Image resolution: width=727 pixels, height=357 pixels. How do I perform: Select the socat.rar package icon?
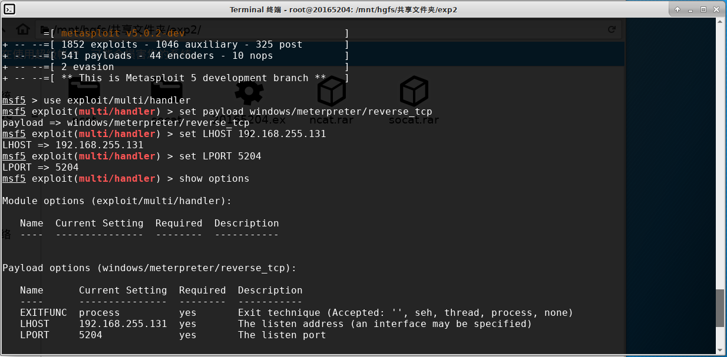tap(414, 92)
